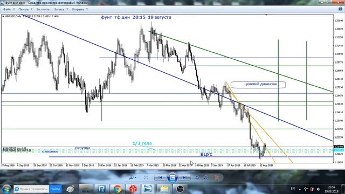This screenshot has width=345, height=194.
Task: Click the Эл. почта button
Action: 43,9
